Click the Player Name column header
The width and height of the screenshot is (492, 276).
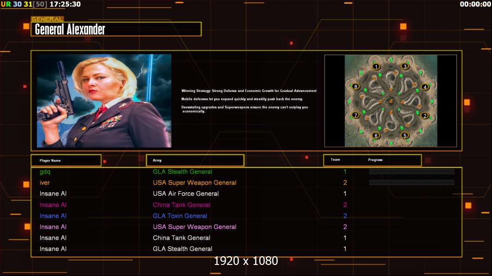click(x=66, y=161)
